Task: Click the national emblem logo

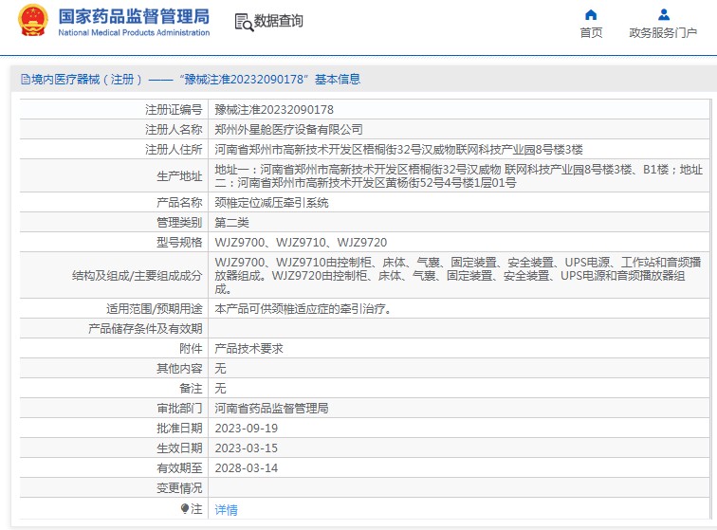Action: point(31,21)
